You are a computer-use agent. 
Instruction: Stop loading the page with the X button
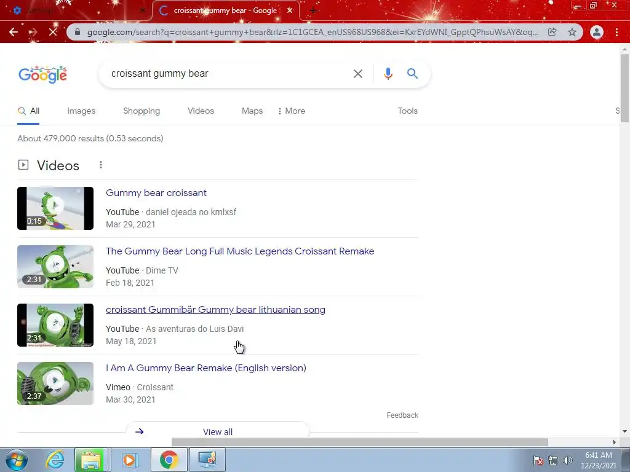[x=53, y=32]
